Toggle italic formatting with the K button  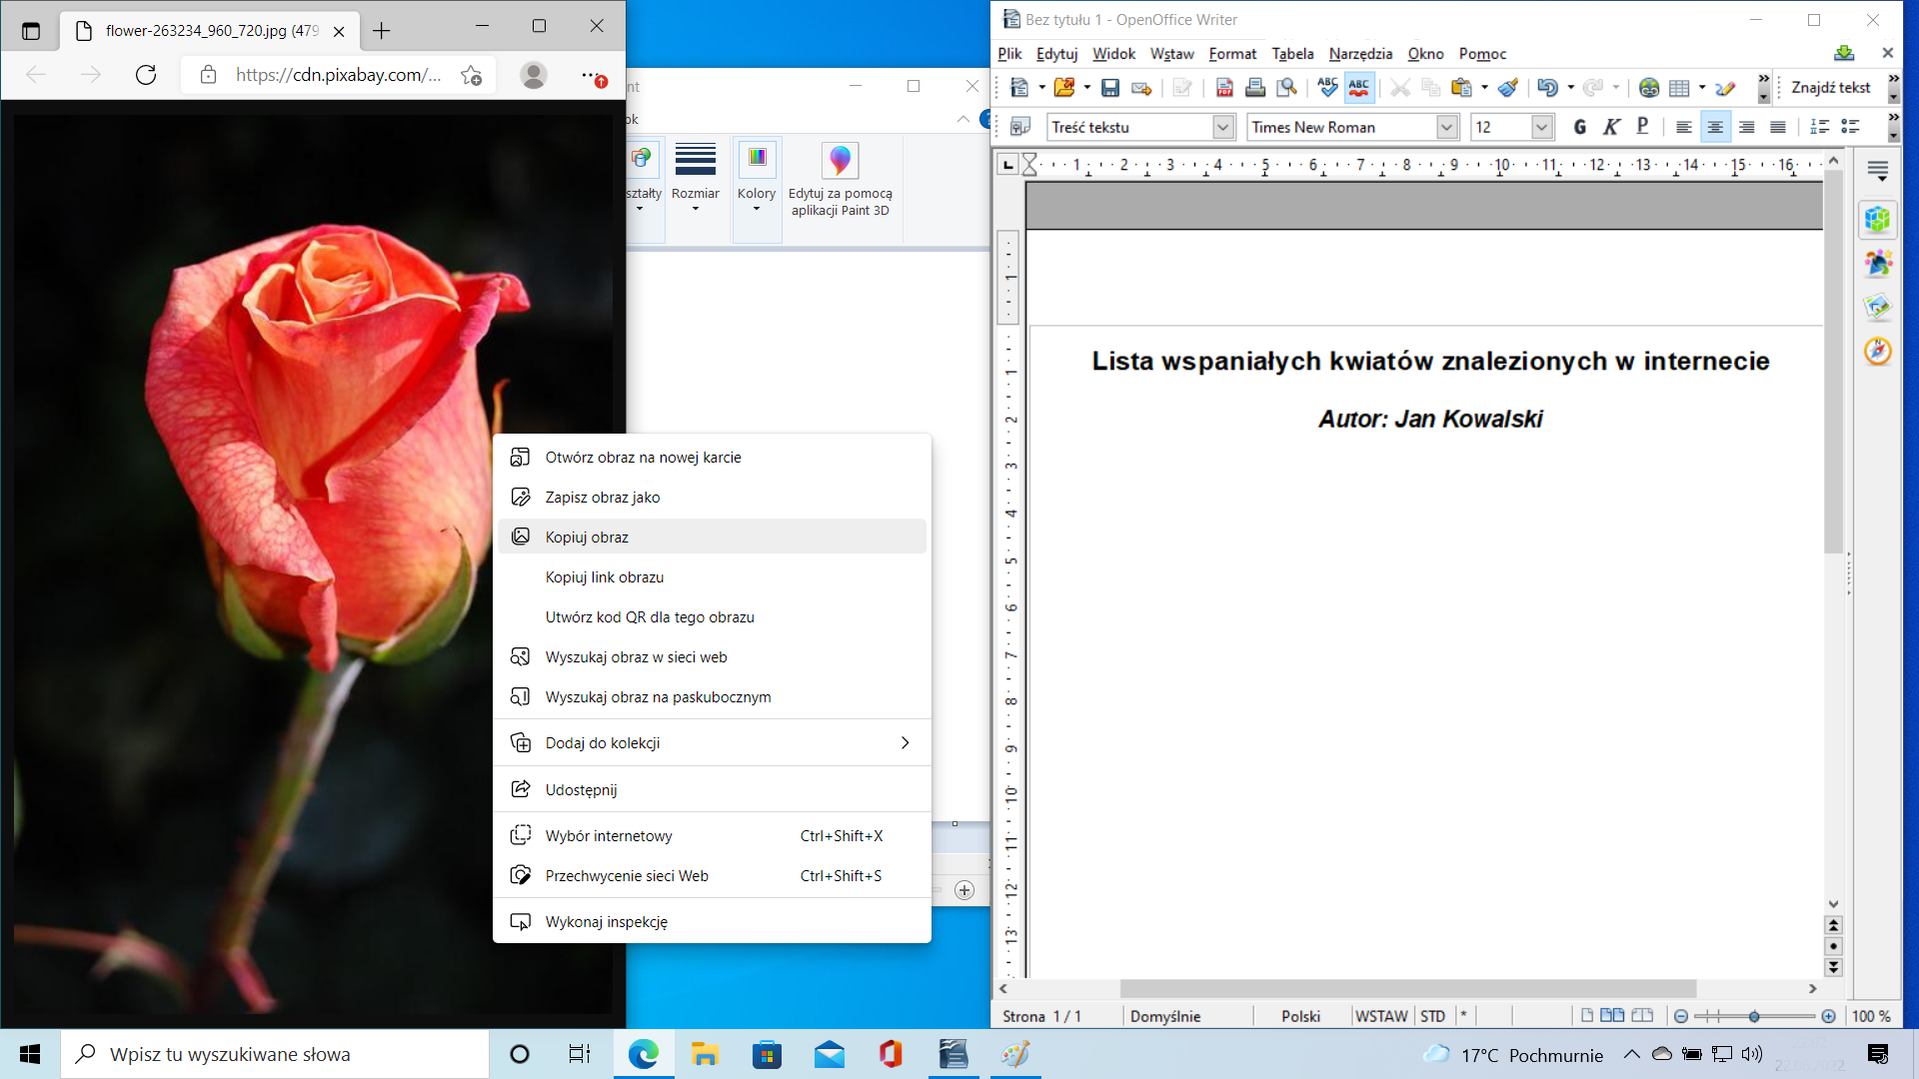point(1611,127)
